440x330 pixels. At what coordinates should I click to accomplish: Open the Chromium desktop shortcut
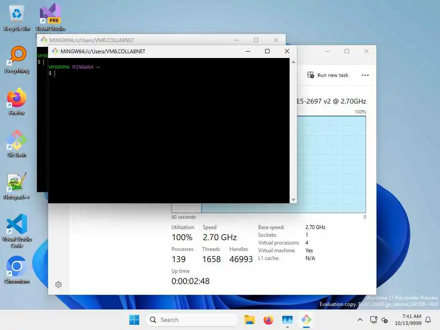pos(17,270)
